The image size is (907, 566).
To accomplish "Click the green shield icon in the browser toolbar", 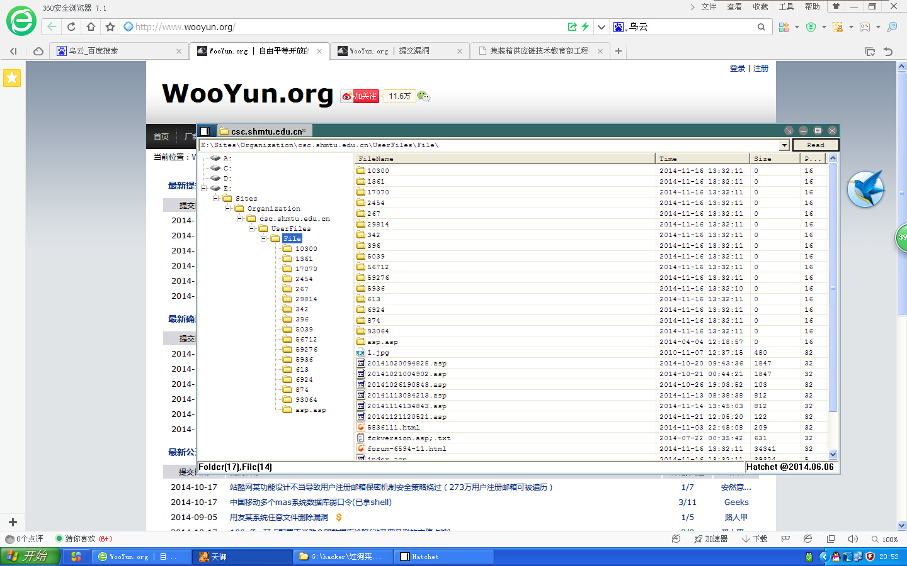I will tap(811, 27).
